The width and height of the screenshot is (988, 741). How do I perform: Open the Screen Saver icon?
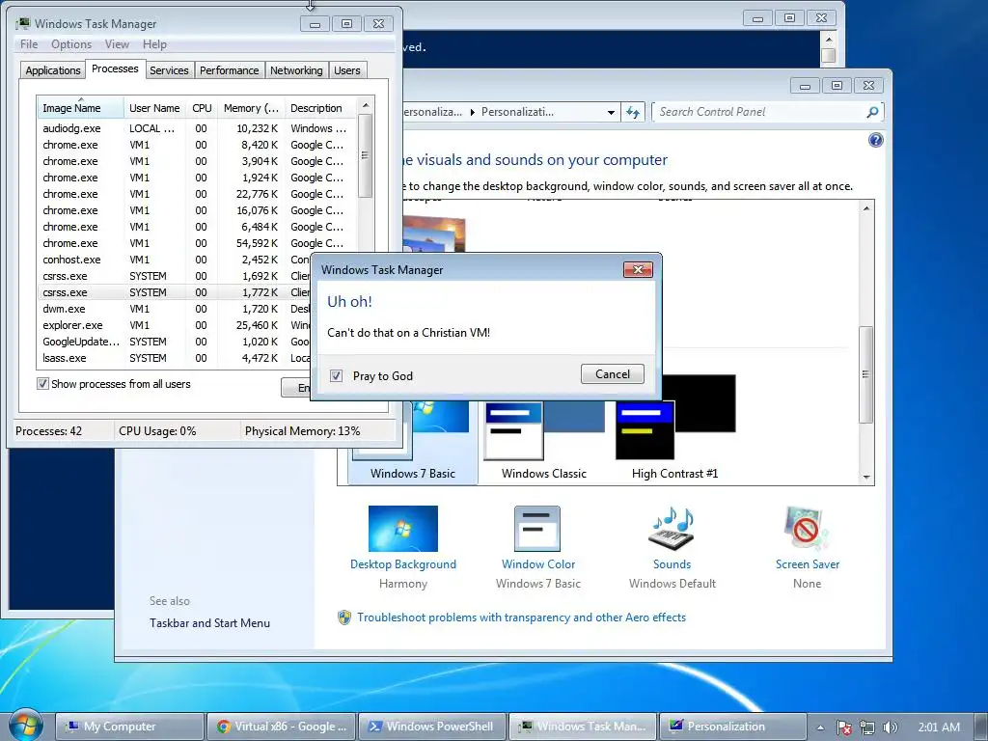coord(807,529)
